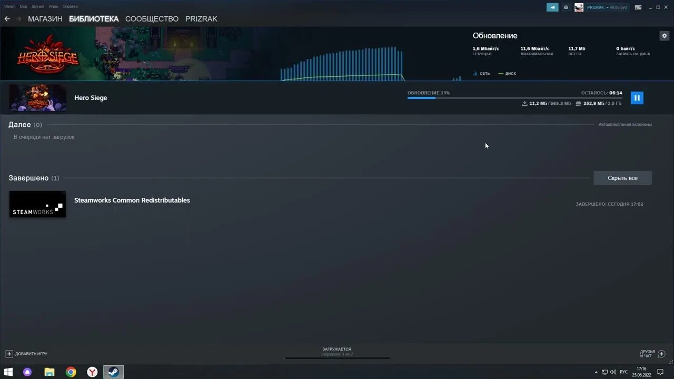
Task: Expand the PRIZRAK account dropdown
Action: (x=607, y=7)
